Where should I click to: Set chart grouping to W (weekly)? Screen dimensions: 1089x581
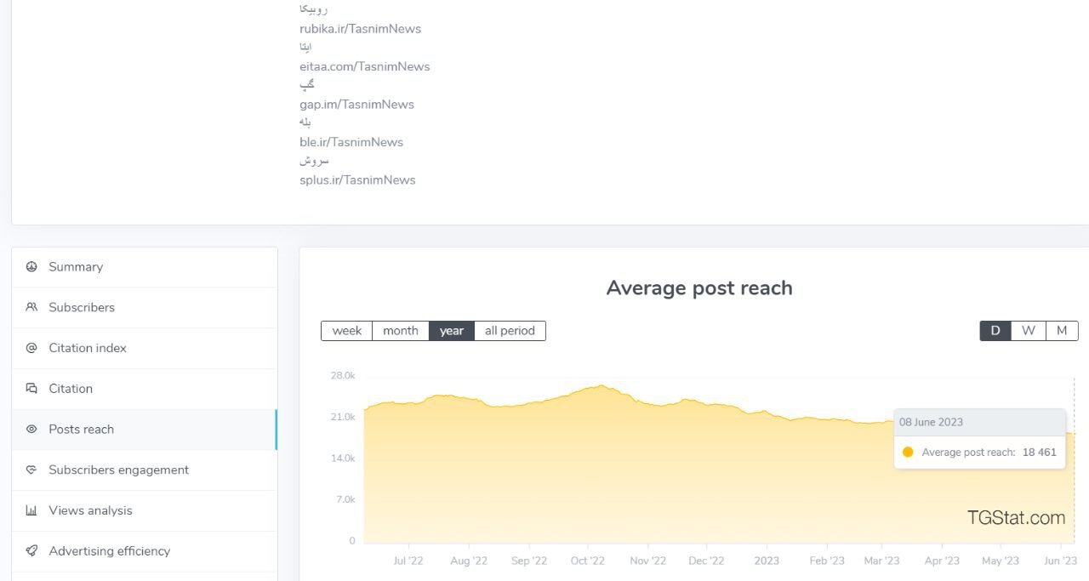pyautogui.click(x=1028, y=331)
